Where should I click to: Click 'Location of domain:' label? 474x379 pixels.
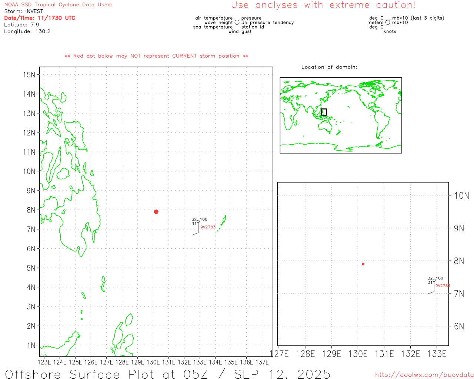(329, 67)
